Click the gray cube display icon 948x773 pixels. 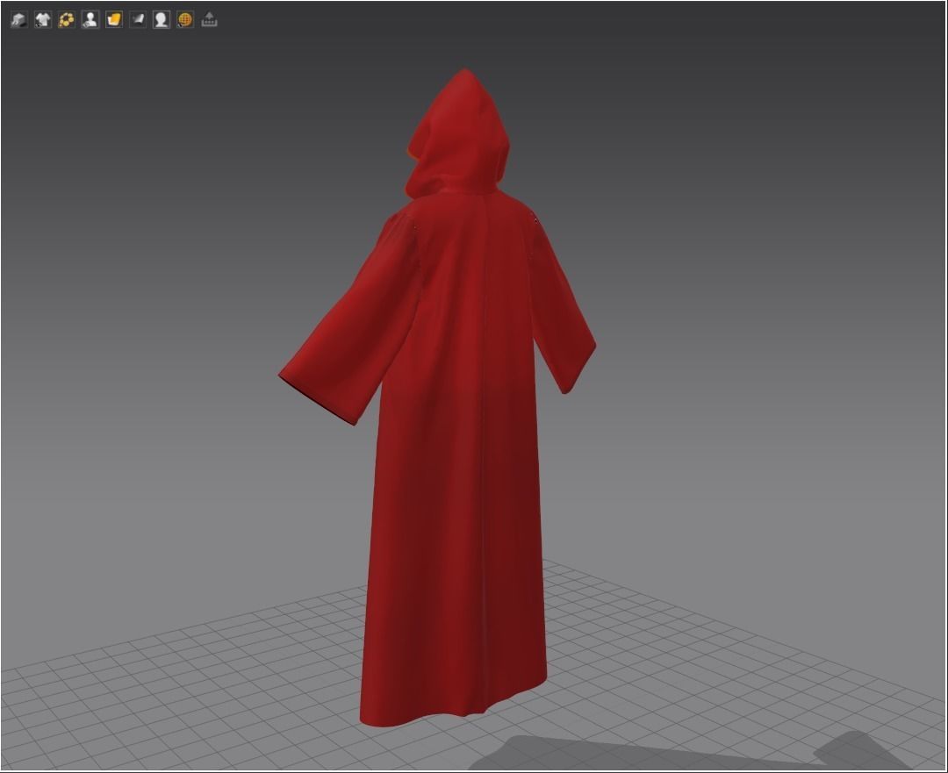(18, 20)
